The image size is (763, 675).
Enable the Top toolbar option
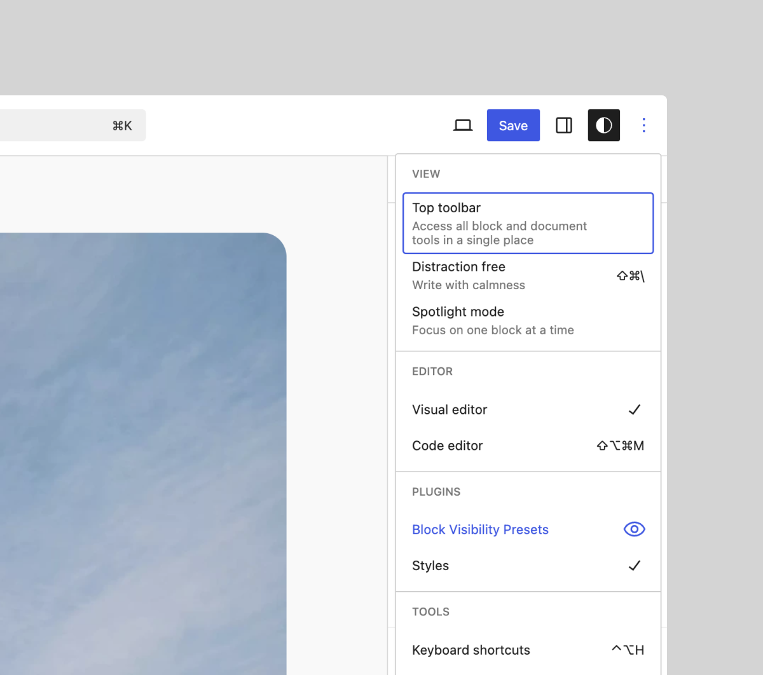[x=528, y=223]
